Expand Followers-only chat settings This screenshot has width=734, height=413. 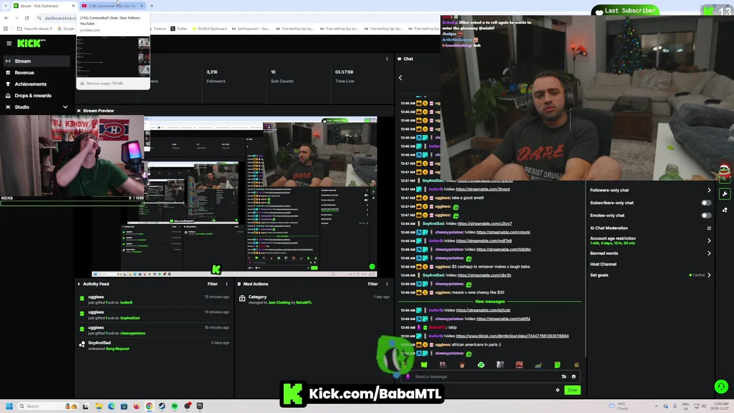pos(709,190)
